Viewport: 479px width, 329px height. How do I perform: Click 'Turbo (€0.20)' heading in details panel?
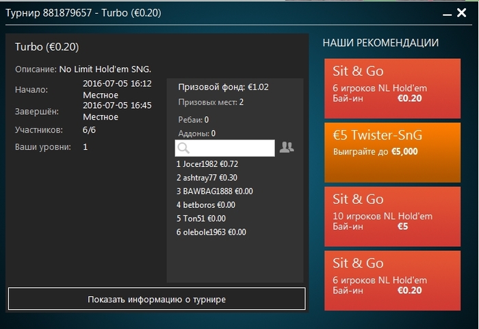47,47
